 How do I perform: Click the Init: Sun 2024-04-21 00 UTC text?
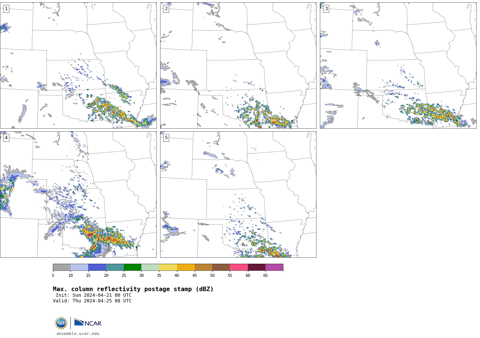[94, 295]
